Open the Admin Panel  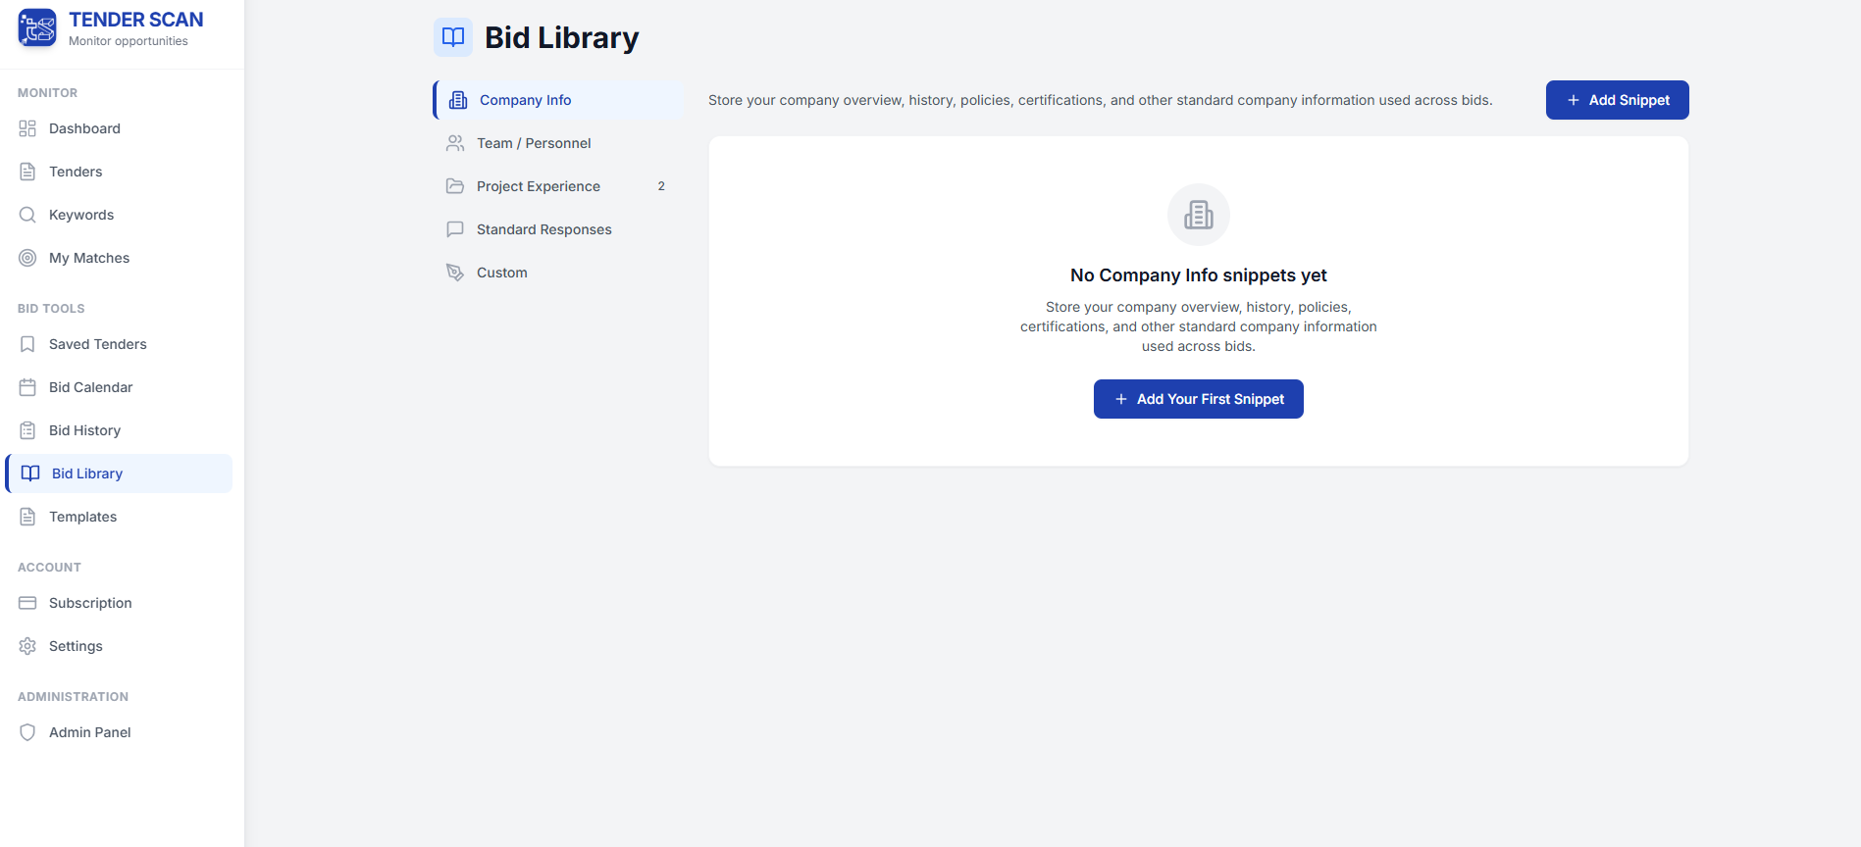click(119, 732)
